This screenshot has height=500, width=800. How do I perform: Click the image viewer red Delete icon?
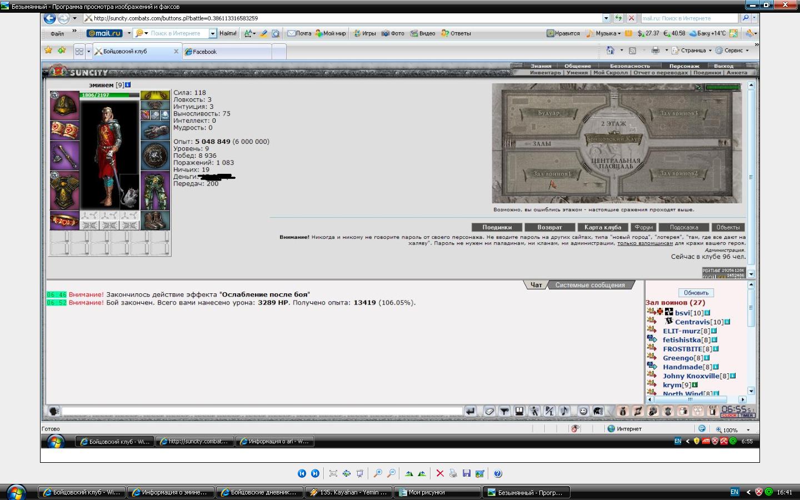click(440, 473)
